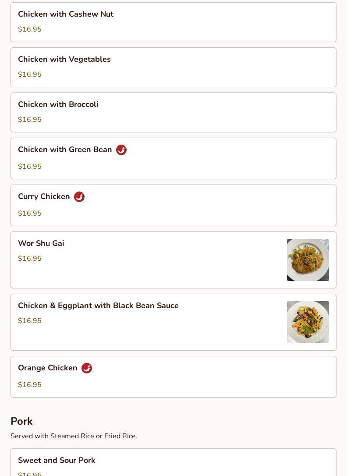Screen dimensions: 347x476
Task: Open Sweet and Sour Pork item
Action: pos(57,460)
